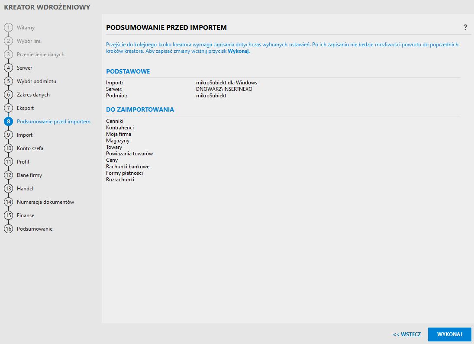Go to the Finanse step

pos(26,215)
